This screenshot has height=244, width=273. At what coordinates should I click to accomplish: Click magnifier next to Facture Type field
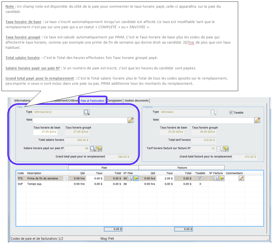pyautogui.click(x=213, y=112)
